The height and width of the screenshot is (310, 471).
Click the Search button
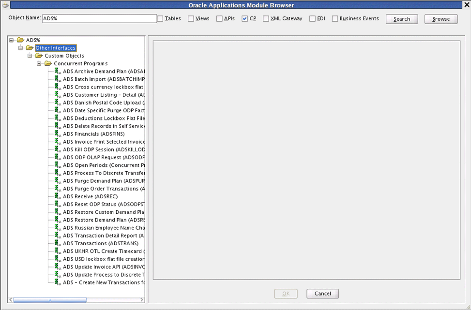[402, 19]
